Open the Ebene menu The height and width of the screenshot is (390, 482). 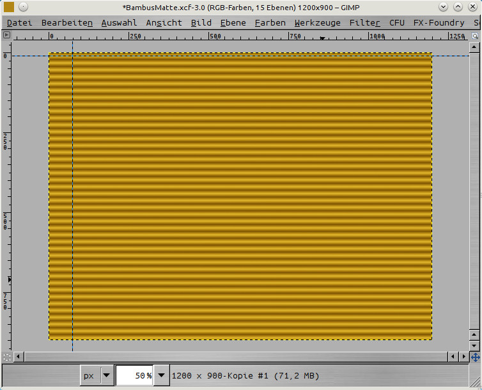pos(233,22)
